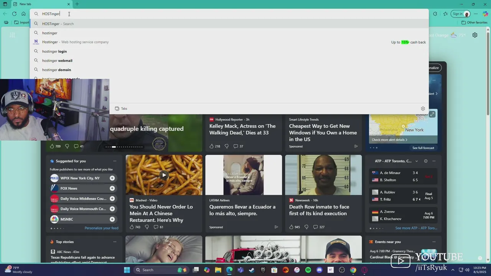Open the browser extensions icon
491x276 pixels.
tap(435, 14)
